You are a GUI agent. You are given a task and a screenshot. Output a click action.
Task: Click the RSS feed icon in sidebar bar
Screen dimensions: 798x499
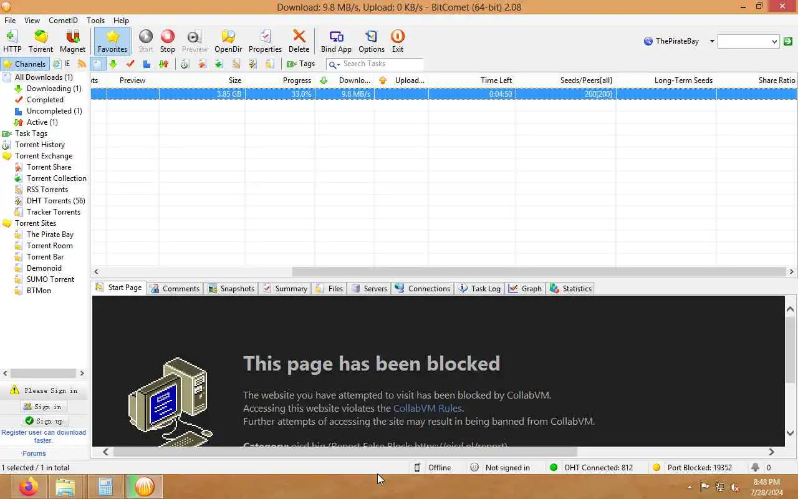[x=82, y=64]
